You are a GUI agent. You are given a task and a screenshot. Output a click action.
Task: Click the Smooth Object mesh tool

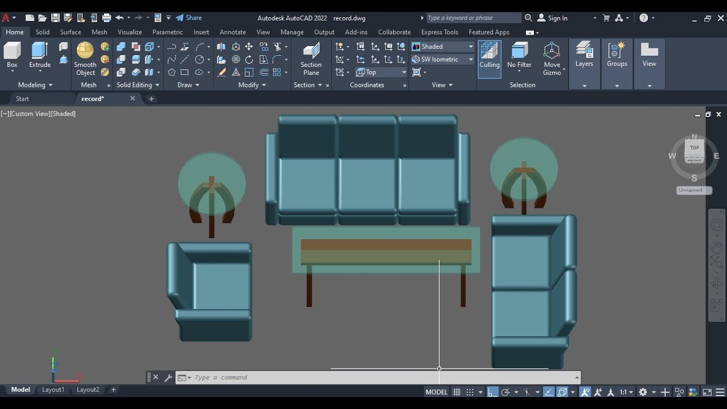(85, 59)
